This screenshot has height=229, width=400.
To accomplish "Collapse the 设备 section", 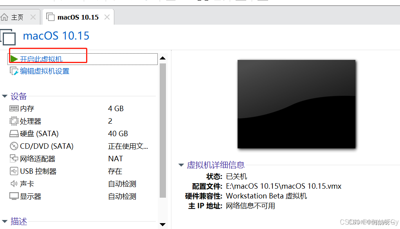I will 5,96.
